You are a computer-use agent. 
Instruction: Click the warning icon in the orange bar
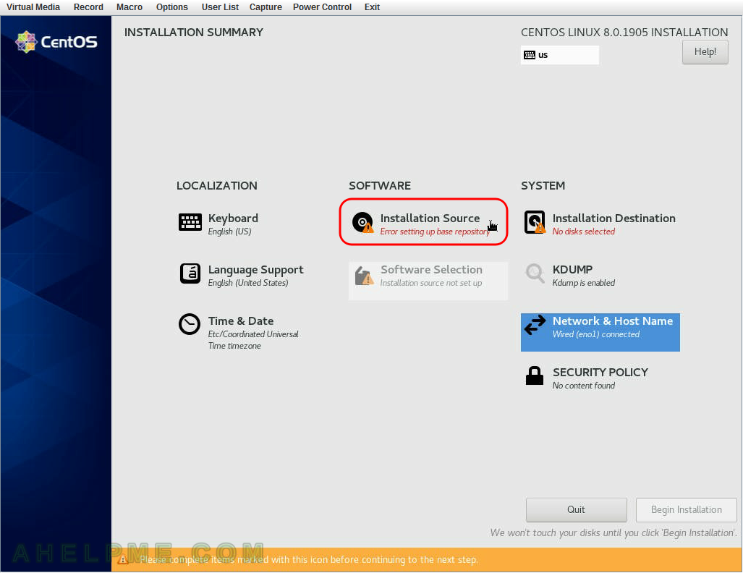(x=123, y=560)
